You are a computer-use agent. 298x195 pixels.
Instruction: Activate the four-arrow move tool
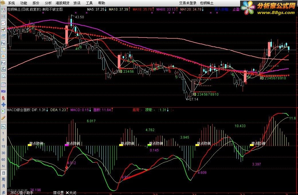[3, 105]
